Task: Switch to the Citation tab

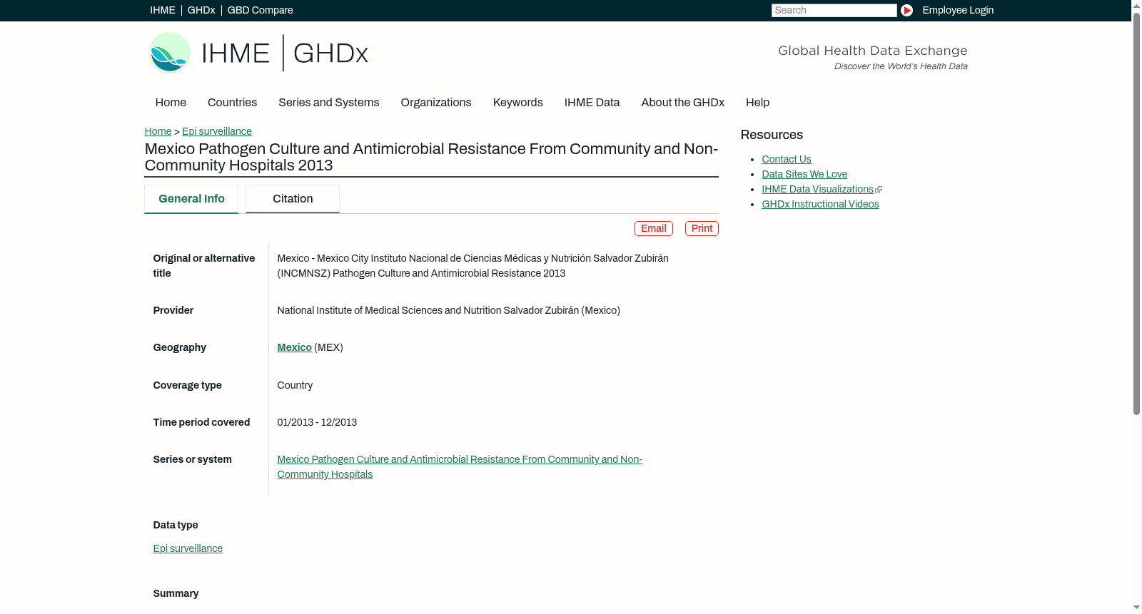Action: (x=293, y=199)
